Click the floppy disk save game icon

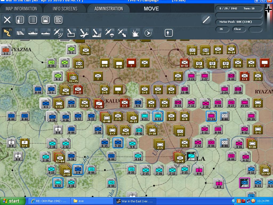(x=45, y=20)
